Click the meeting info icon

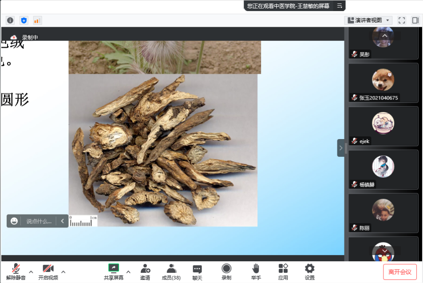[x=10, y=20]
